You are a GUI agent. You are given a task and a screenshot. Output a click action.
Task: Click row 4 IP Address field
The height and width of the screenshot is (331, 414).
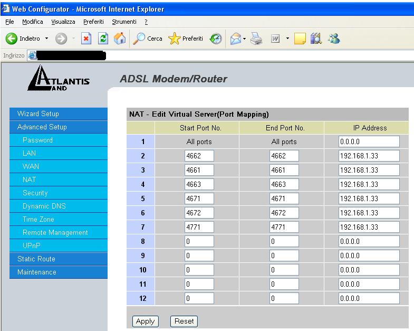coord(369,184)
